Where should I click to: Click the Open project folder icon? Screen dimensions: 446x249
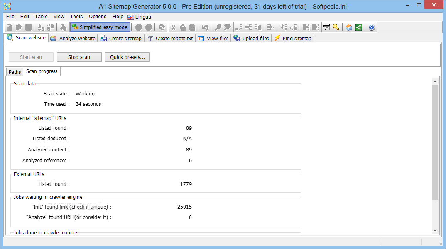click(19, 27)
